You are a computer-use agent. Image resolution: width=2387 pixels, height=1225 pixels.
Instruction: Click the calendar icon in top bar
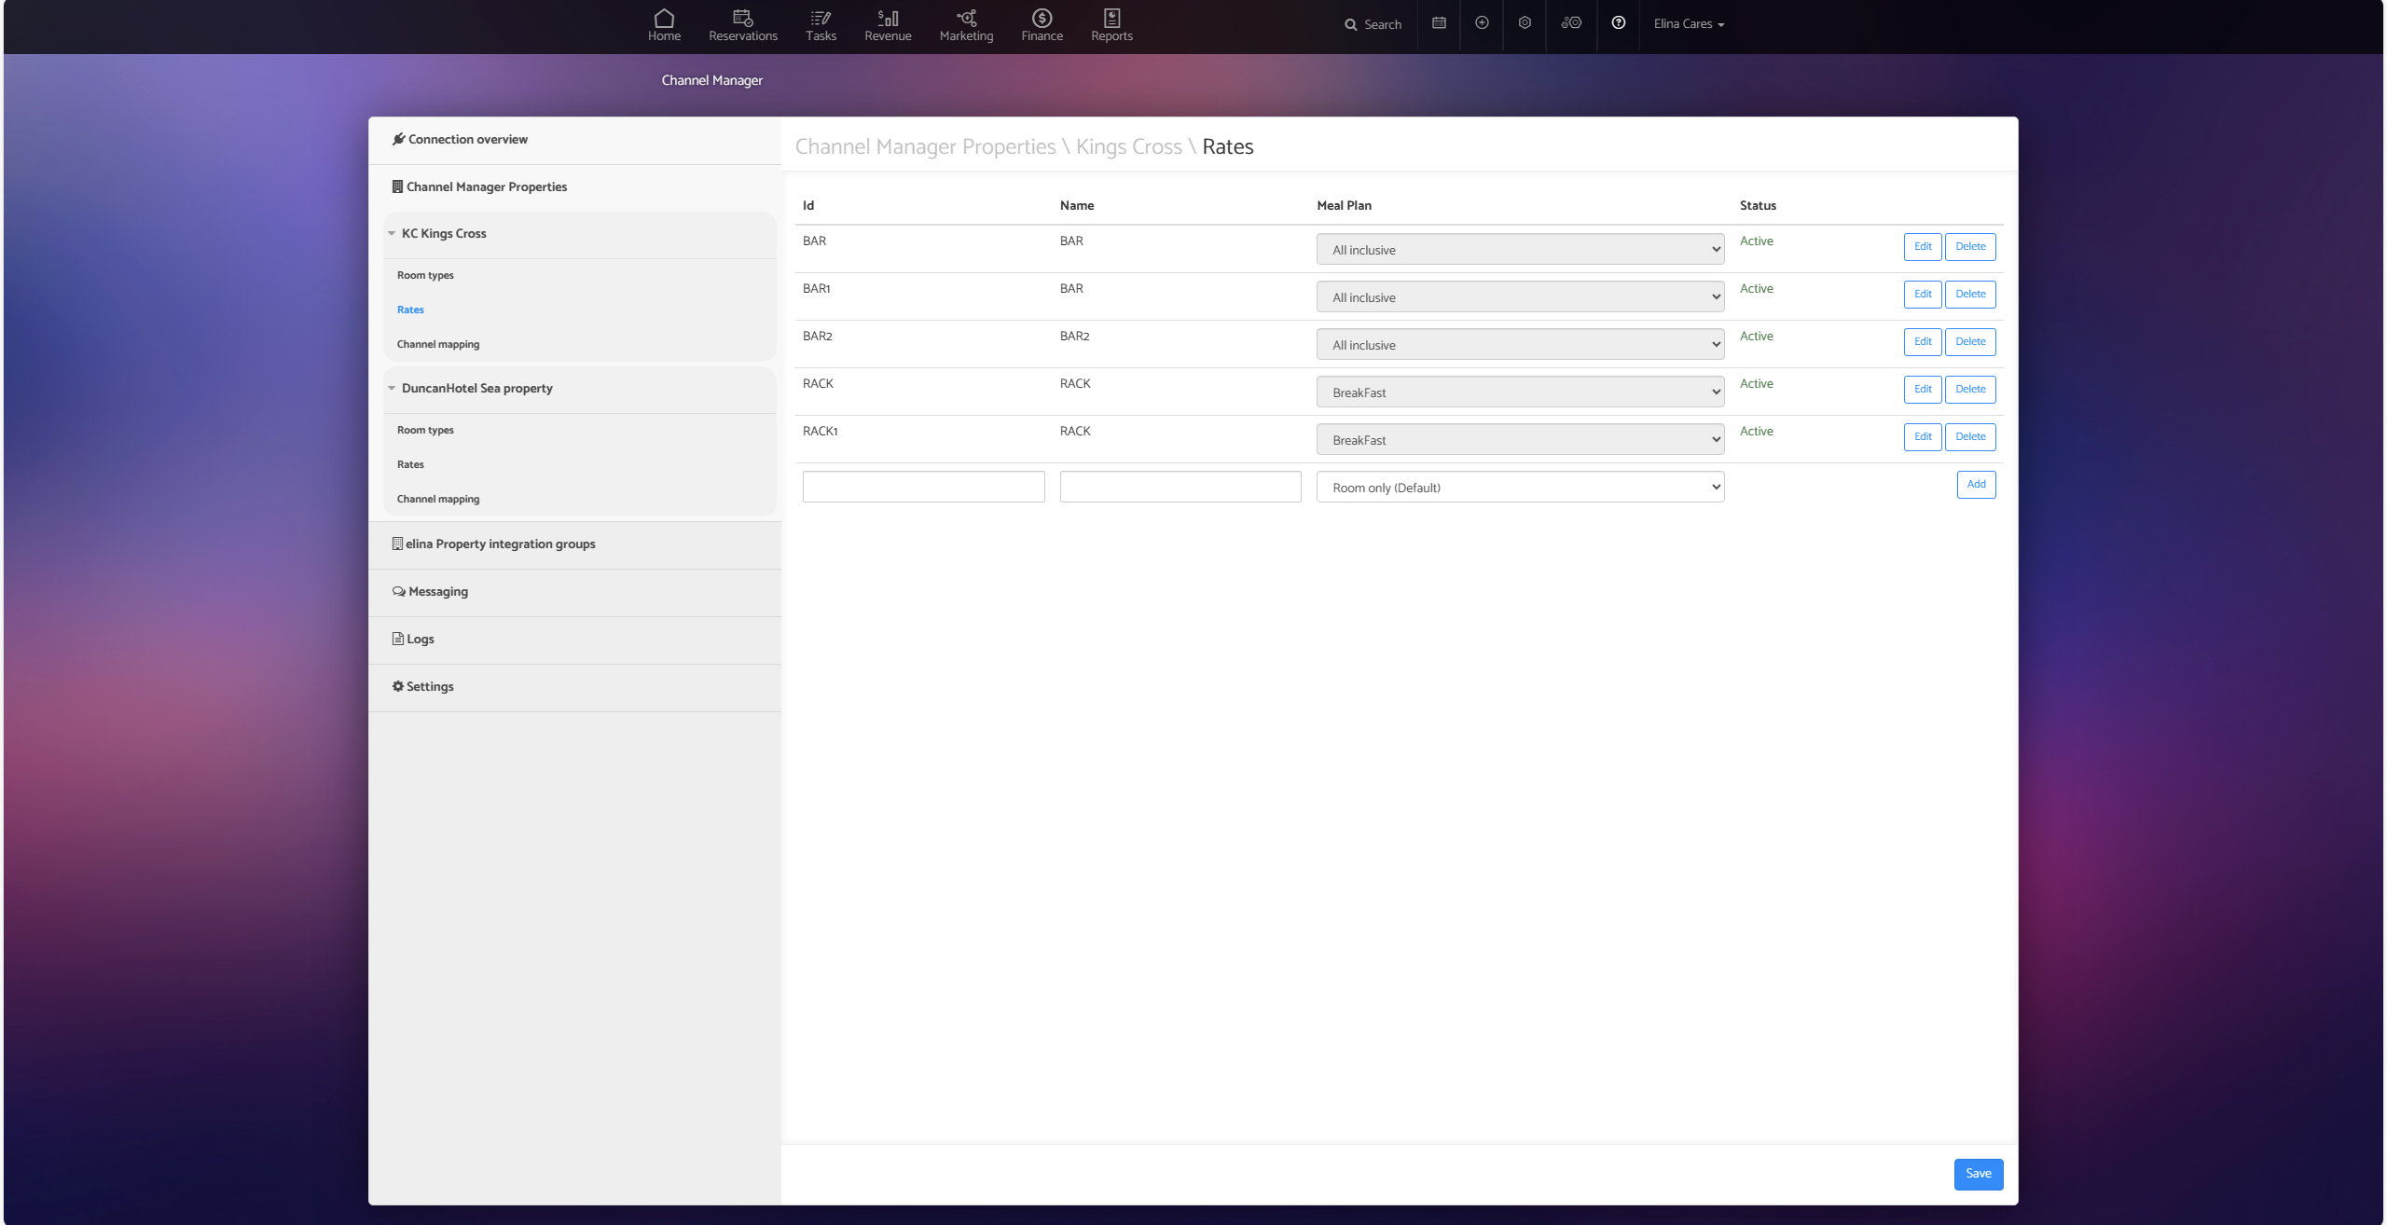pos(1439,23)
